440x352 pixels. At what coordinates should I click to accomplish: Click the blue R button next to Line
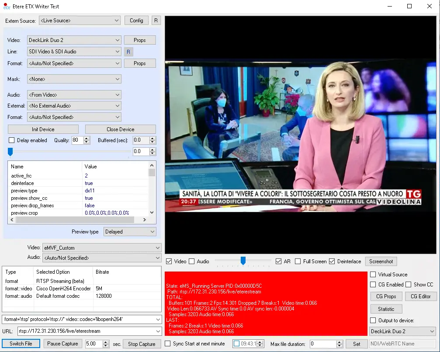(128, 52)
